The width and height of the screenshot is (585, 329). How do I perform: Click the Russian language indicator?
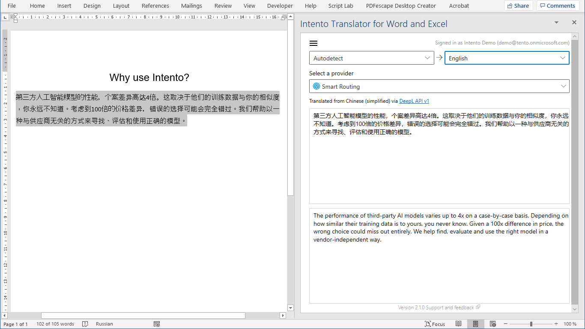pos(104,324)
